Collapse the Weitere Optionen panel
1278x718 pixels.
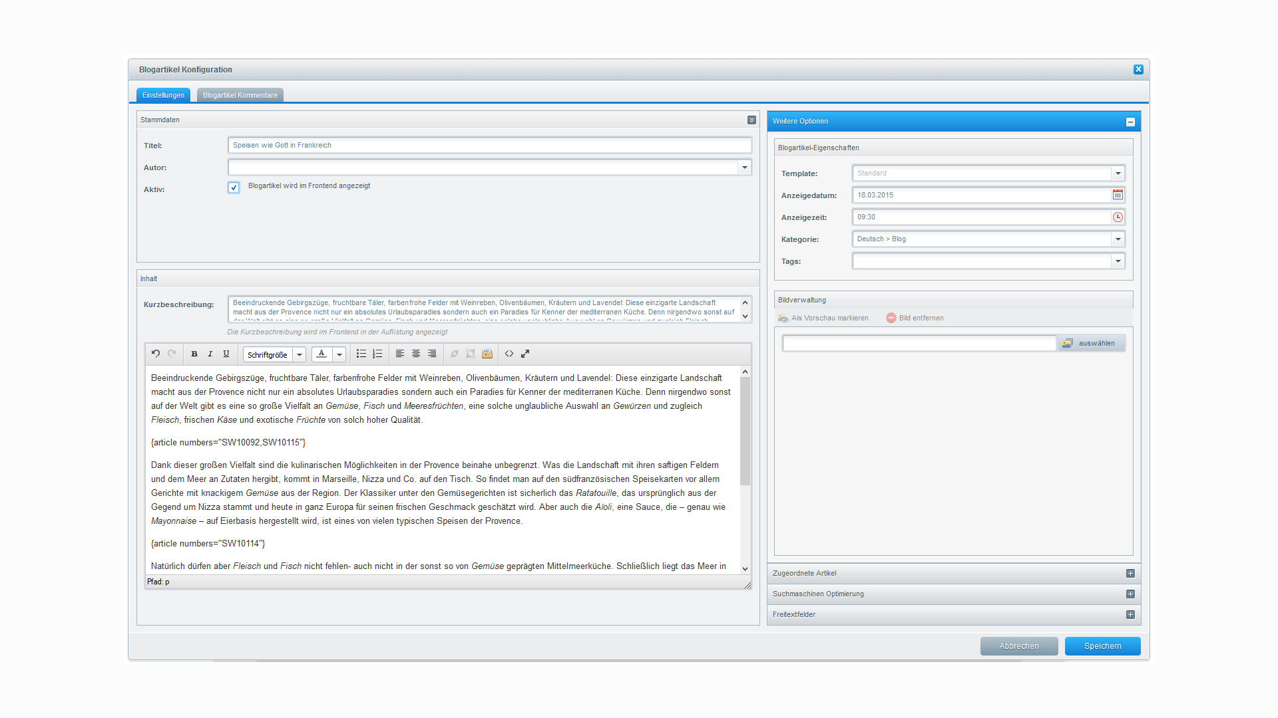click(1130, 122)
